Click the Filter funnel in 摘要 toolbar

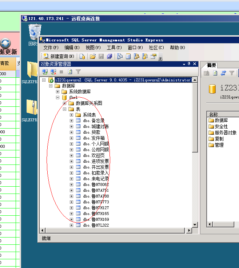click(x=232, y=73)
